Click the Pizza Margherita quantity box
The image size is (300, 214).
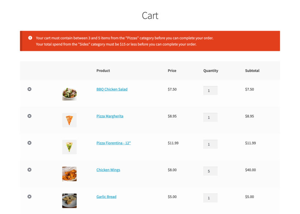click(210, 117)
